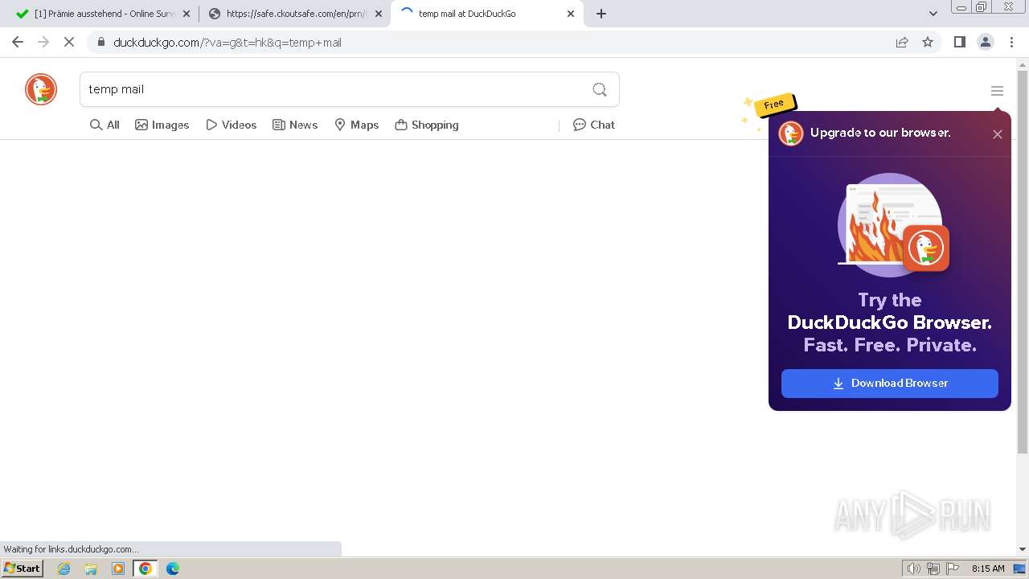Click the system clock 8:15 AM
1029x579 pixels.
[988, 569]
